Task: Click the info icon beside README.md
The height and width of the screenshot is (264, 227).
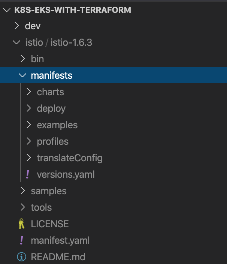Action: click(21, 257)
